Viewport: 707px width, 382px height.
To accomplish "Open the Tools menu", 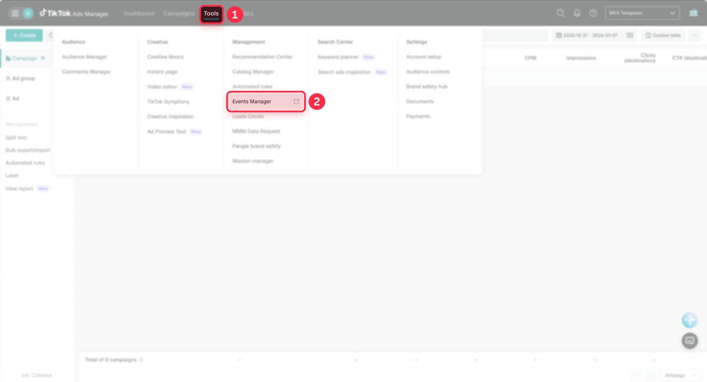I will click(211, 13).
